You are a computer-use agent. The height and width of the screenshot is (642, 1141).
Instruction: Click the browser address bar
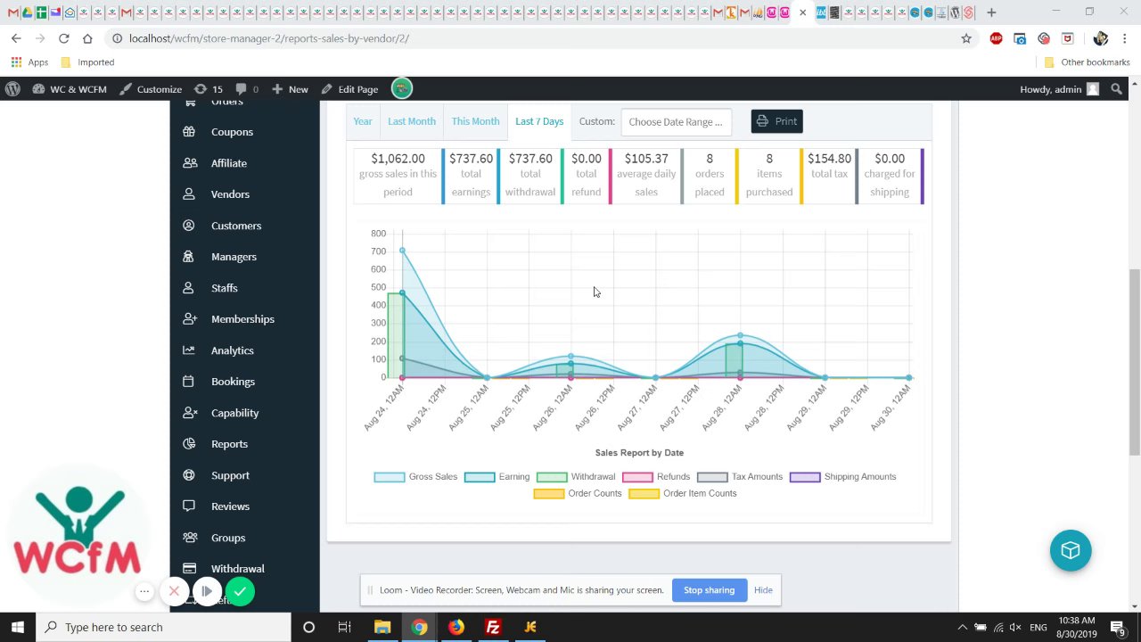535,38
